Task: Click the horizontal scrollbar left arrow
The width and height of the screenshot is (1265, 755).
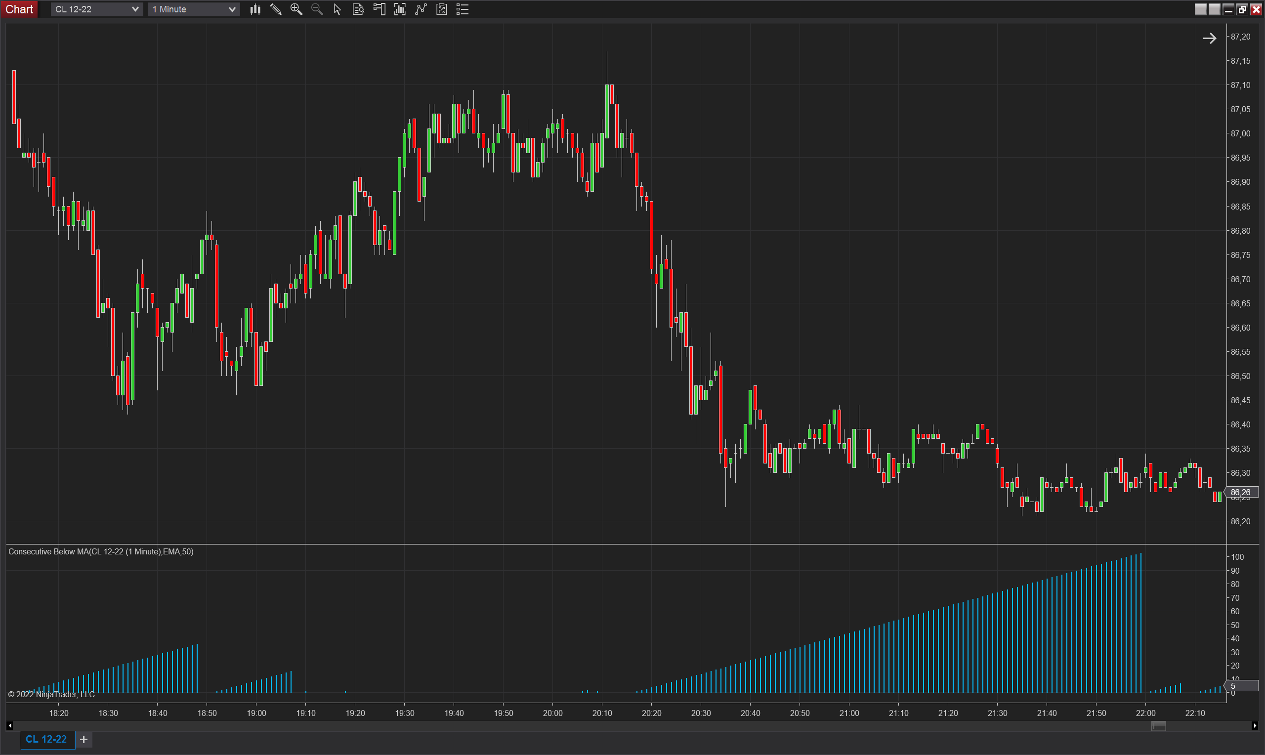Action: click(x=10, y=726)
